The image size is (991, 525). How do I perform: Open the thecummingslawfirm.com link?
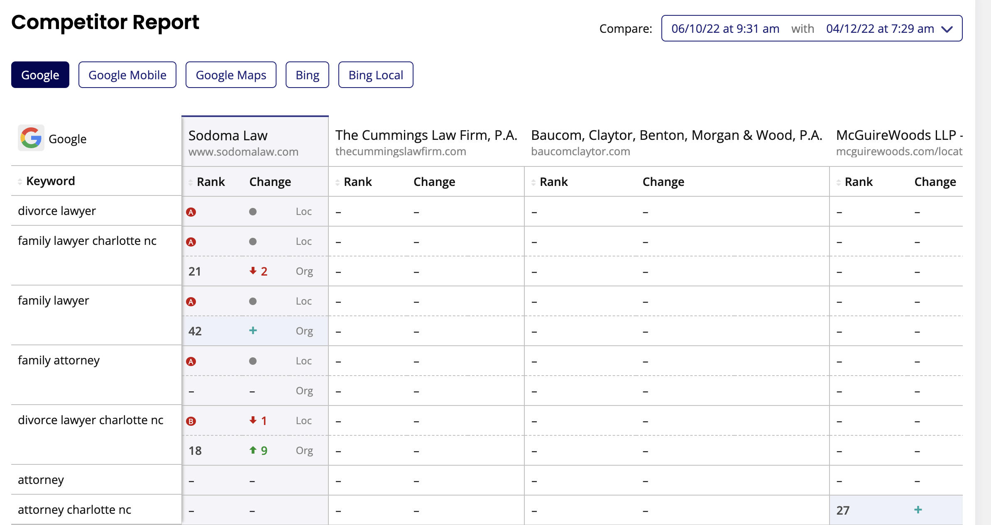[x=401, y=151]
